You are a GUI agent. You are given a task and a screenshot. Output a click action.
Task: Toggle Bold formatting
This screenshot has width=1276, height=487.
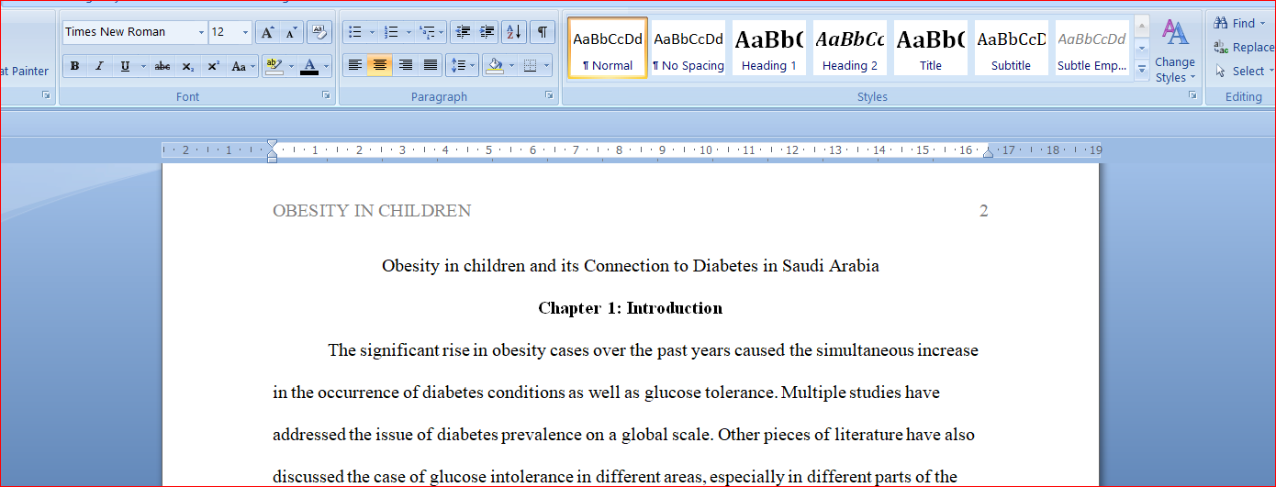click(x=74, y=66)
